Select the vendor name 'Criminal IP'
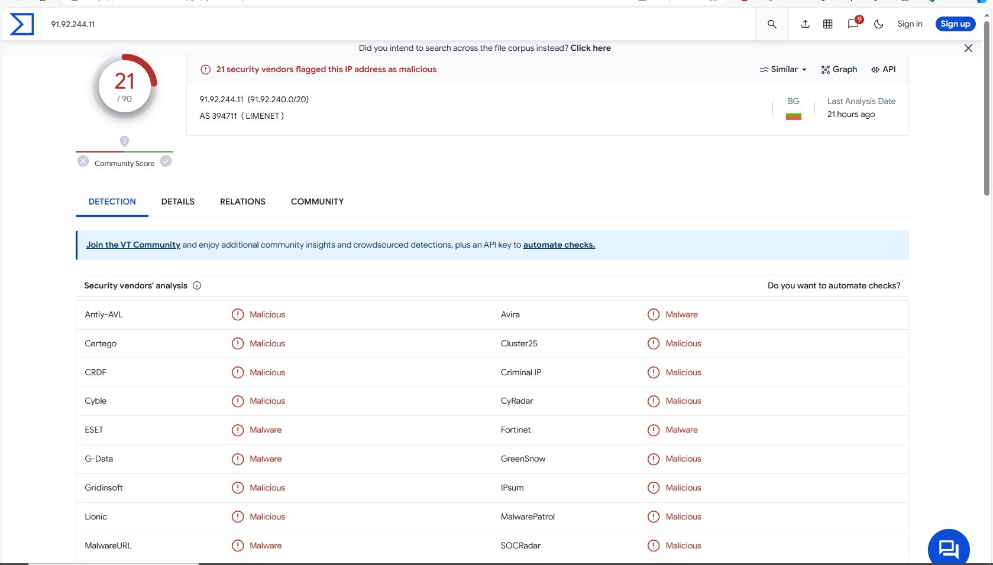Image resolution: width=993 pixels, height=565 pixels. [520, 372]
